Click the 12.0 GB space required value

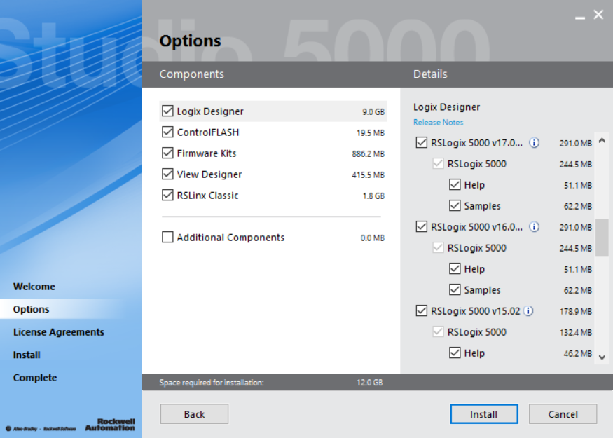pos(370,383)
